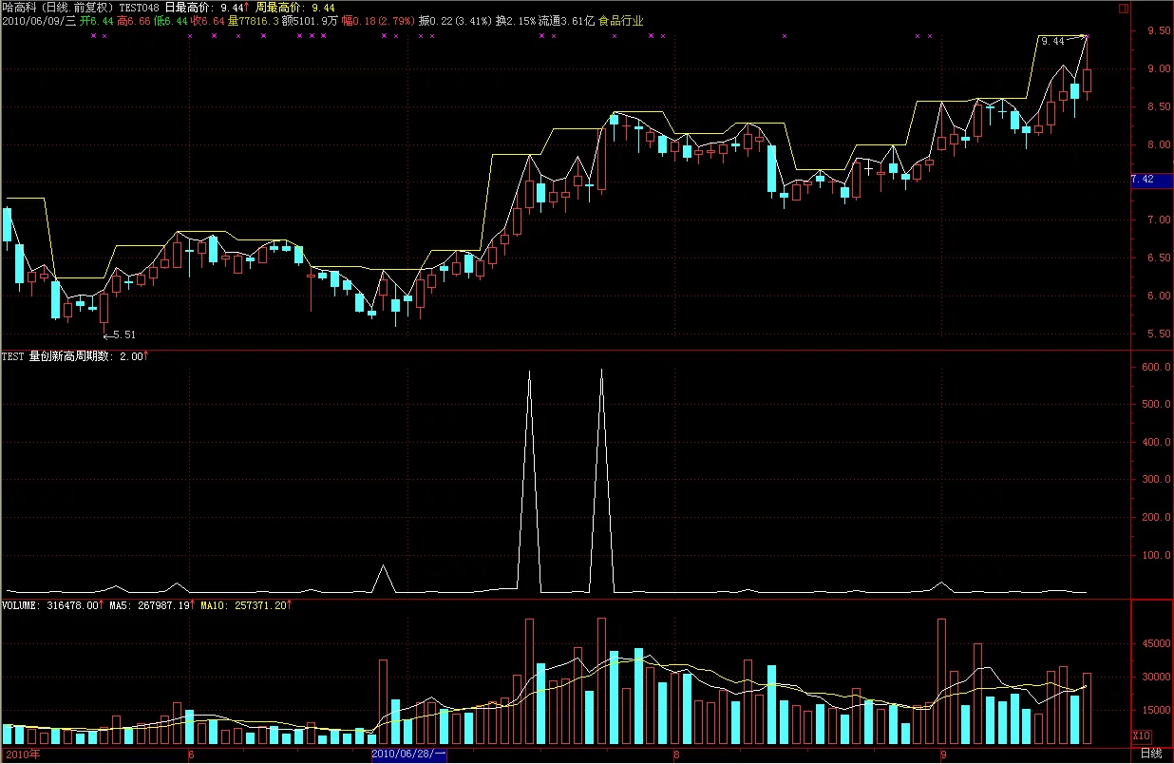Viewport: 1174px width, 764px height.
Task: Click the 食品行业 industry link
Action: (620, 20)
